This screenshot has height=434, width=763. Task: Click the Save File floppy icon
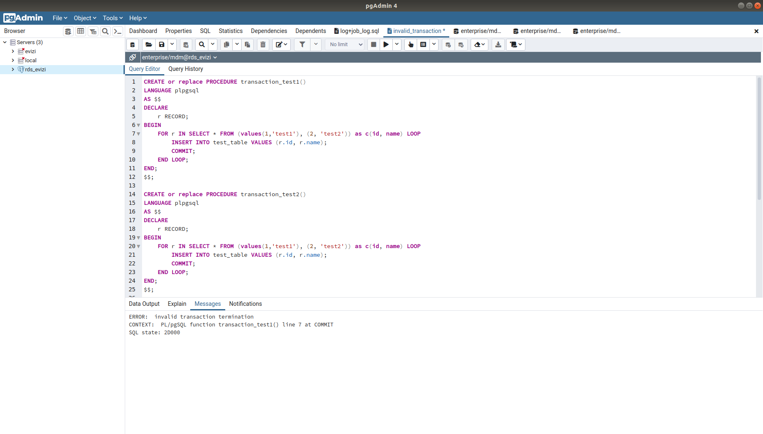(162, 45)
